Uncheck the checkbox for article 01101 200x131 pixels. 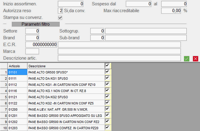coord(107,71)
